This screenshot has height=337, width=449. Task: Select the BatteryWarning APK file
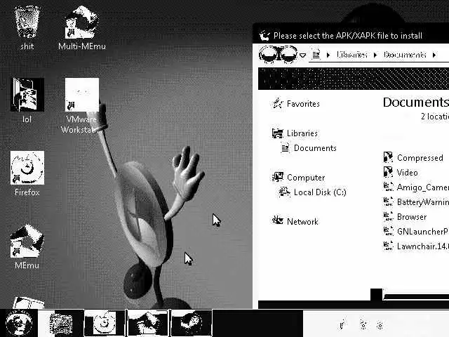[422, 202]
